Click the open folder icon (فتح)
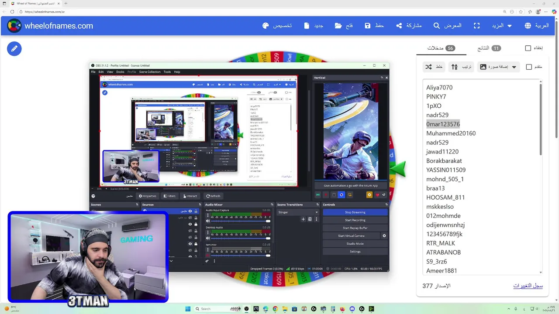The width and height of the screenshot is (559, 314). pyautogui.click(x=338, y=26)
